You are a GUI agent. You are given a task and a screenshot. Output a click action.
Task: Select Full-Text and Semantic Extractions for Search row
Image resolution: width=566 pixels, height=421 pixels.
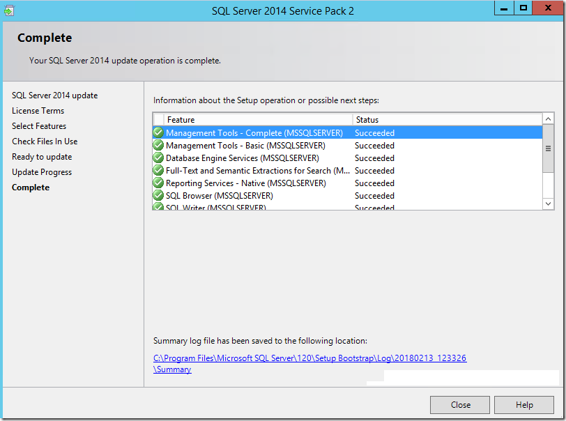point(347,171)
